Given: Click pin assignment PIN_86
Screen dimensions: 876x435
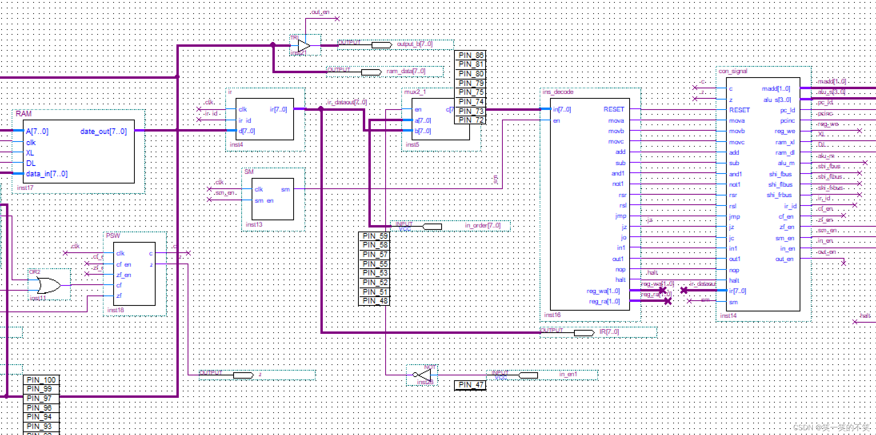Looking at the screenshot, I should click(470, 55).
